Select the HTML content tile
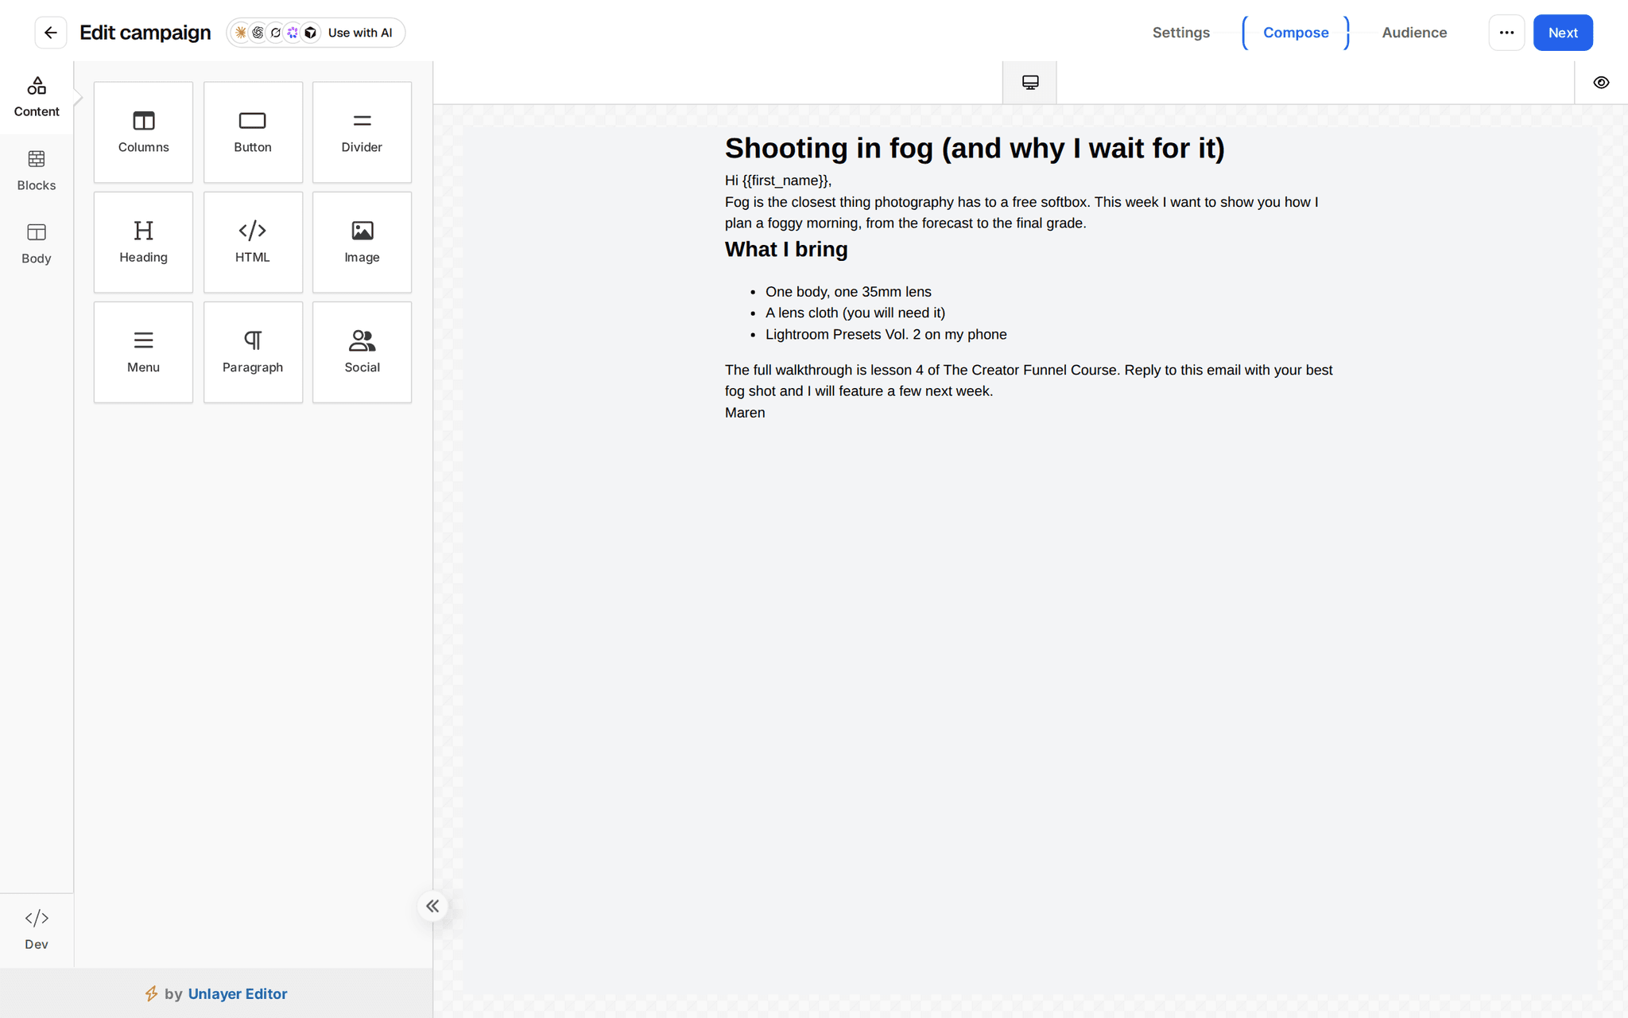 pos(253,242)
